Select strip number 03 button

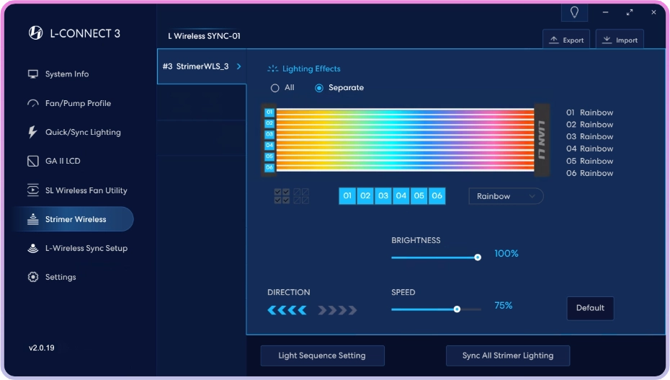383,196
